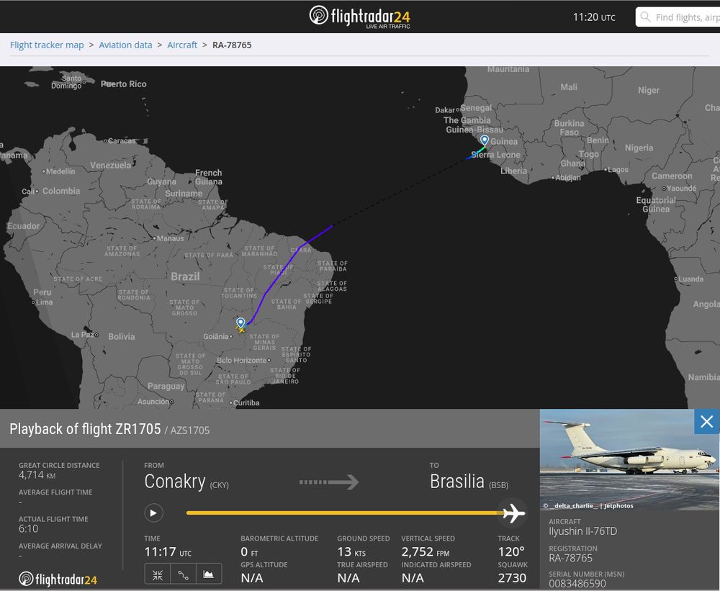Viewport: 720px width, 591px height.
Task: Close the flight playback panel
Action: 707,421
